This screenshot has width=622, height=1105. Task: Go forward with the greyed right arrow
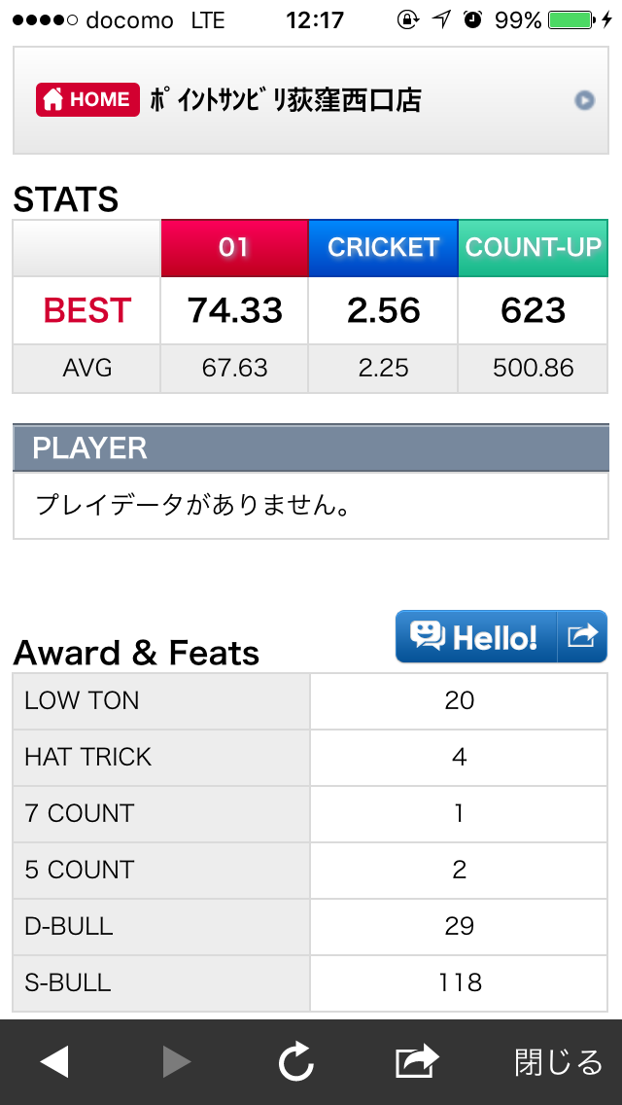point(177,1062)
